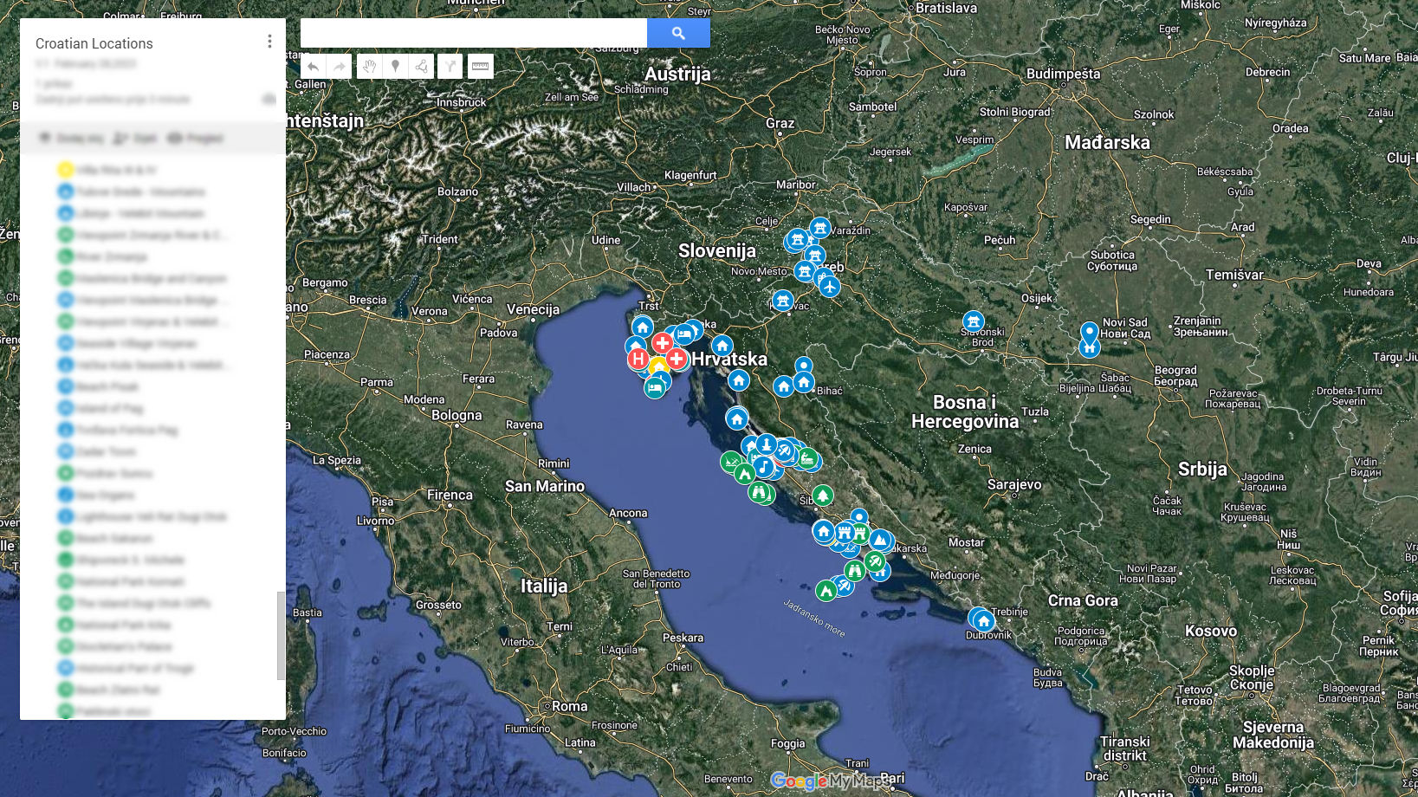The height and width of the screenshot is (797, 1418).
Task: Select the yellow icon list item at top
Action: 66,170
